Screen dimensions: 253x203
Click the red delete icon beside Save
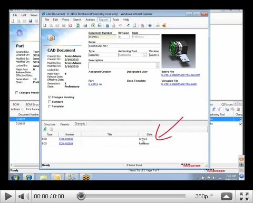click(70, 25)
